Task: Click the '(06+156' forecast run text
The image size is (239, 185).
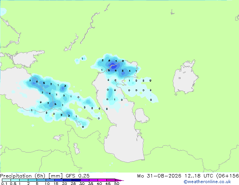Action: (227, 176)
